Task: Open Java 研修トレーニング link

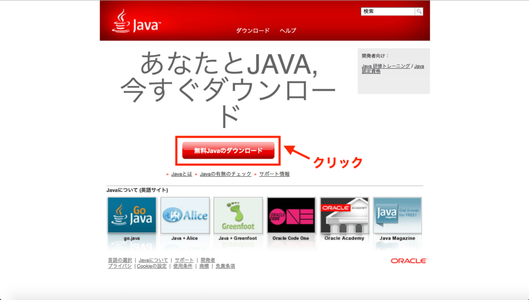Action: tap(386, 66)
